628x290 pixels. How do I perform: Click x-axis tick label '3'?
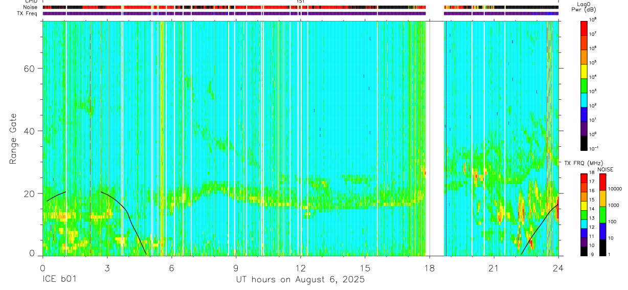pos(107,268)
